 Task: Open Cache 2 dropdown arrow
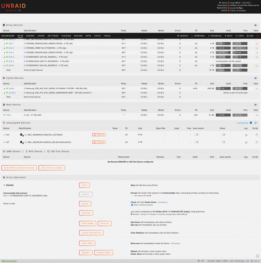[5, 93]
